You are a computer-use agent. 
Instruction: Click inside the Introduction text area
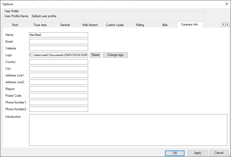point(128,130)
